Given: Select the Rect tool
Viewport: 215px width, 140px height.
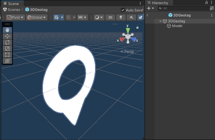Looking at the screenshot, I should point(7,54).
